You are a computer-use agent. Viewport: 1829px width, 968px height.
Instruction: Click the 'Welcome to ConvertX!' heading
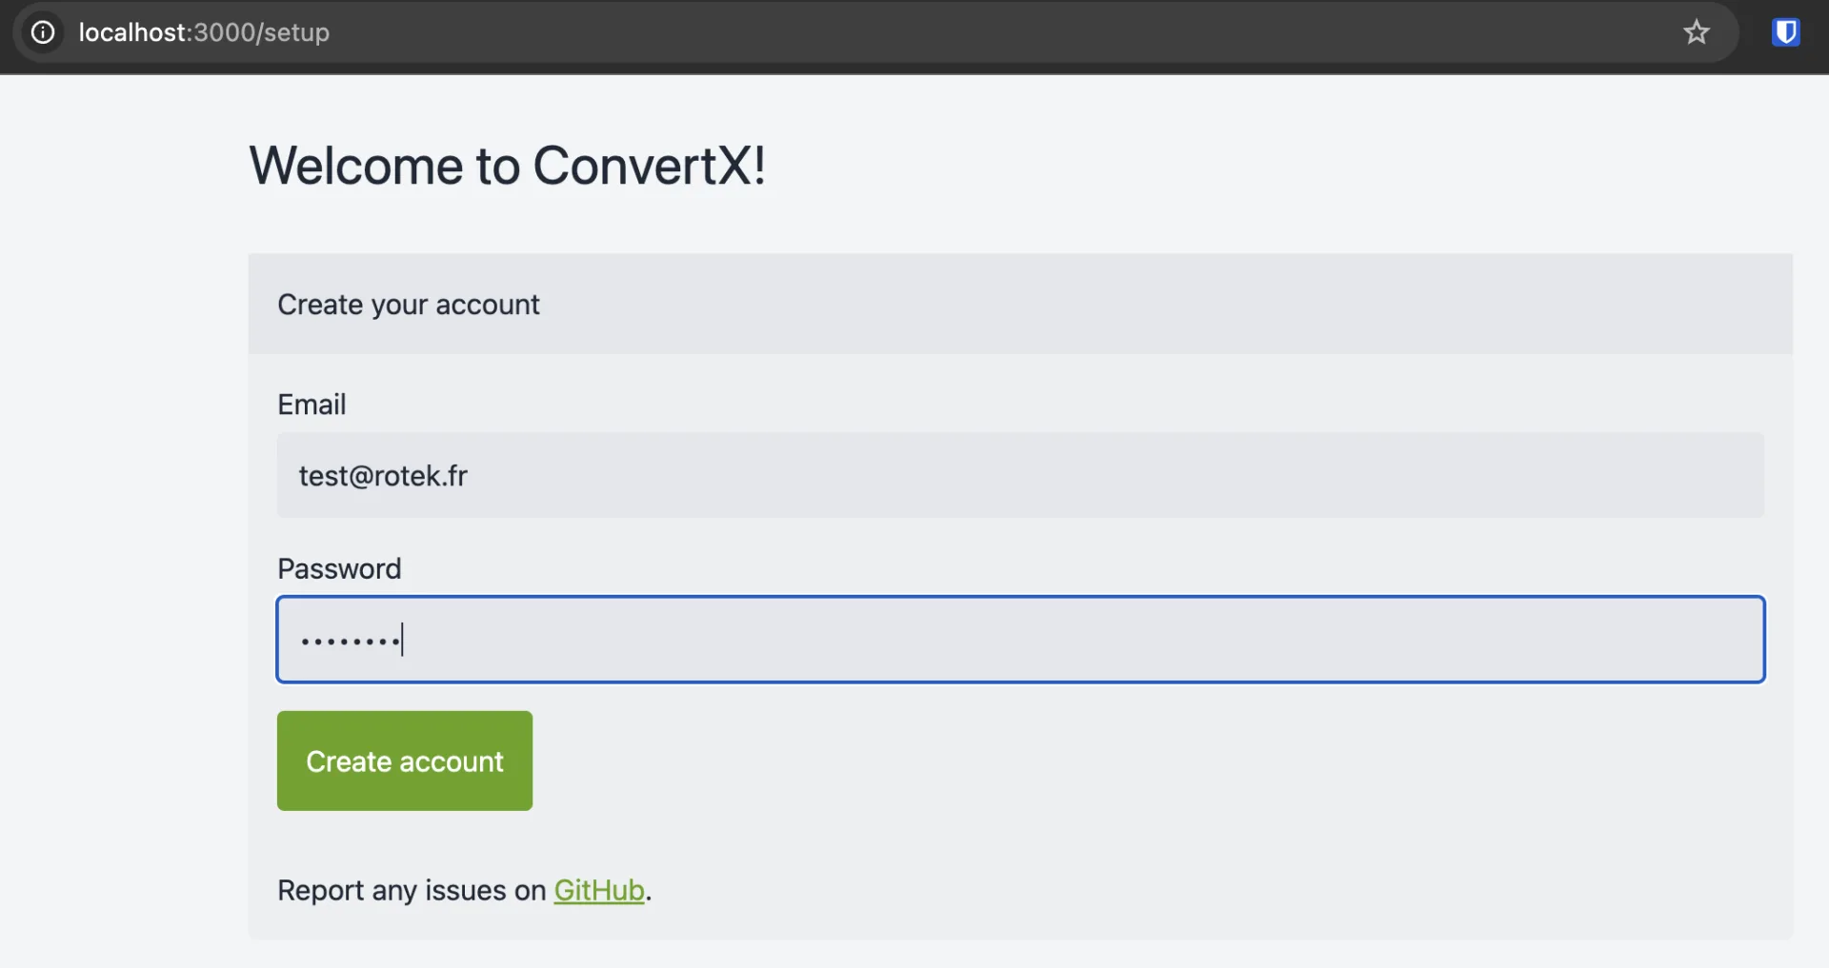(508, 166)
